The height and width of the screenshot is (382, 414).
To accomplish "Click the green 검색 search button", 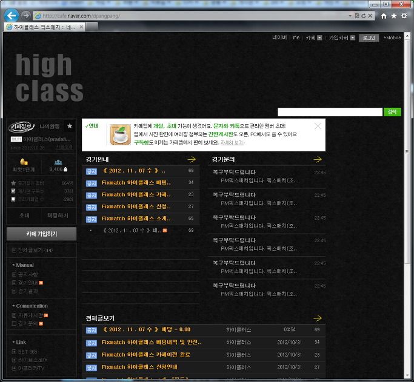I will tap(392, 112).
